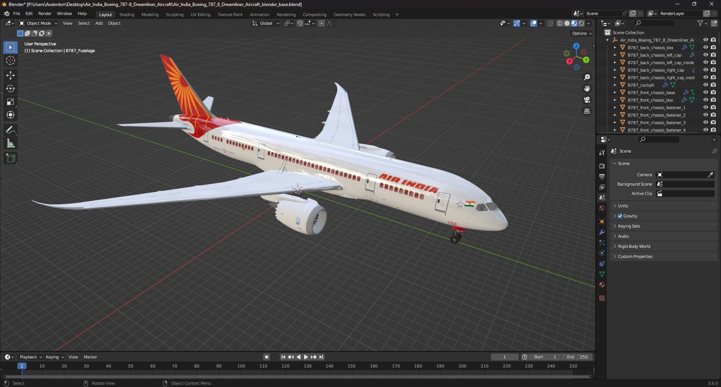Open Global transform orientation dropdown
This screenshot has height=387, width=721.
click(266, 23)
